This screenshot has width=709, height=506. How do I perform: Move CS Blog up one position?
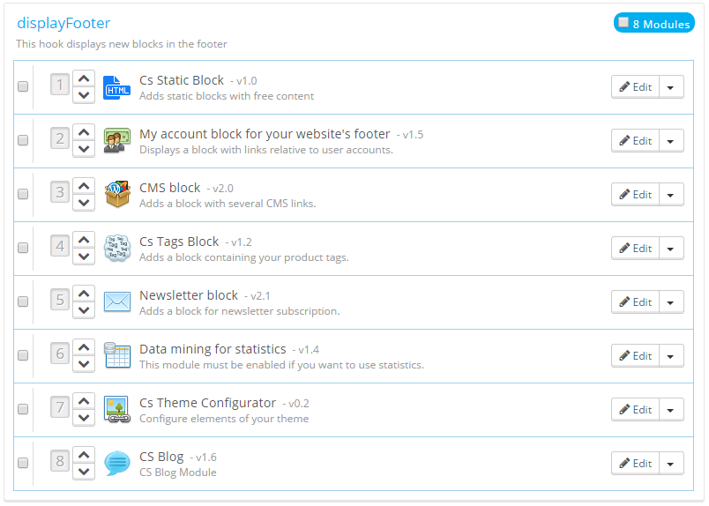coord(84,455)
